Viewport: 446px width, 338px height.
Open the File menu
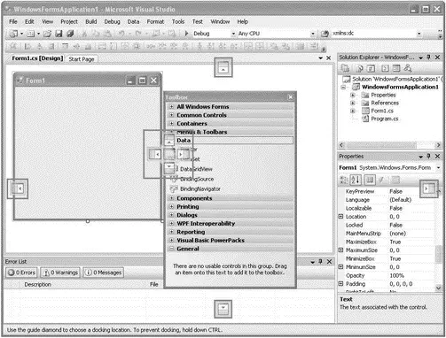(x=13, y=21)
